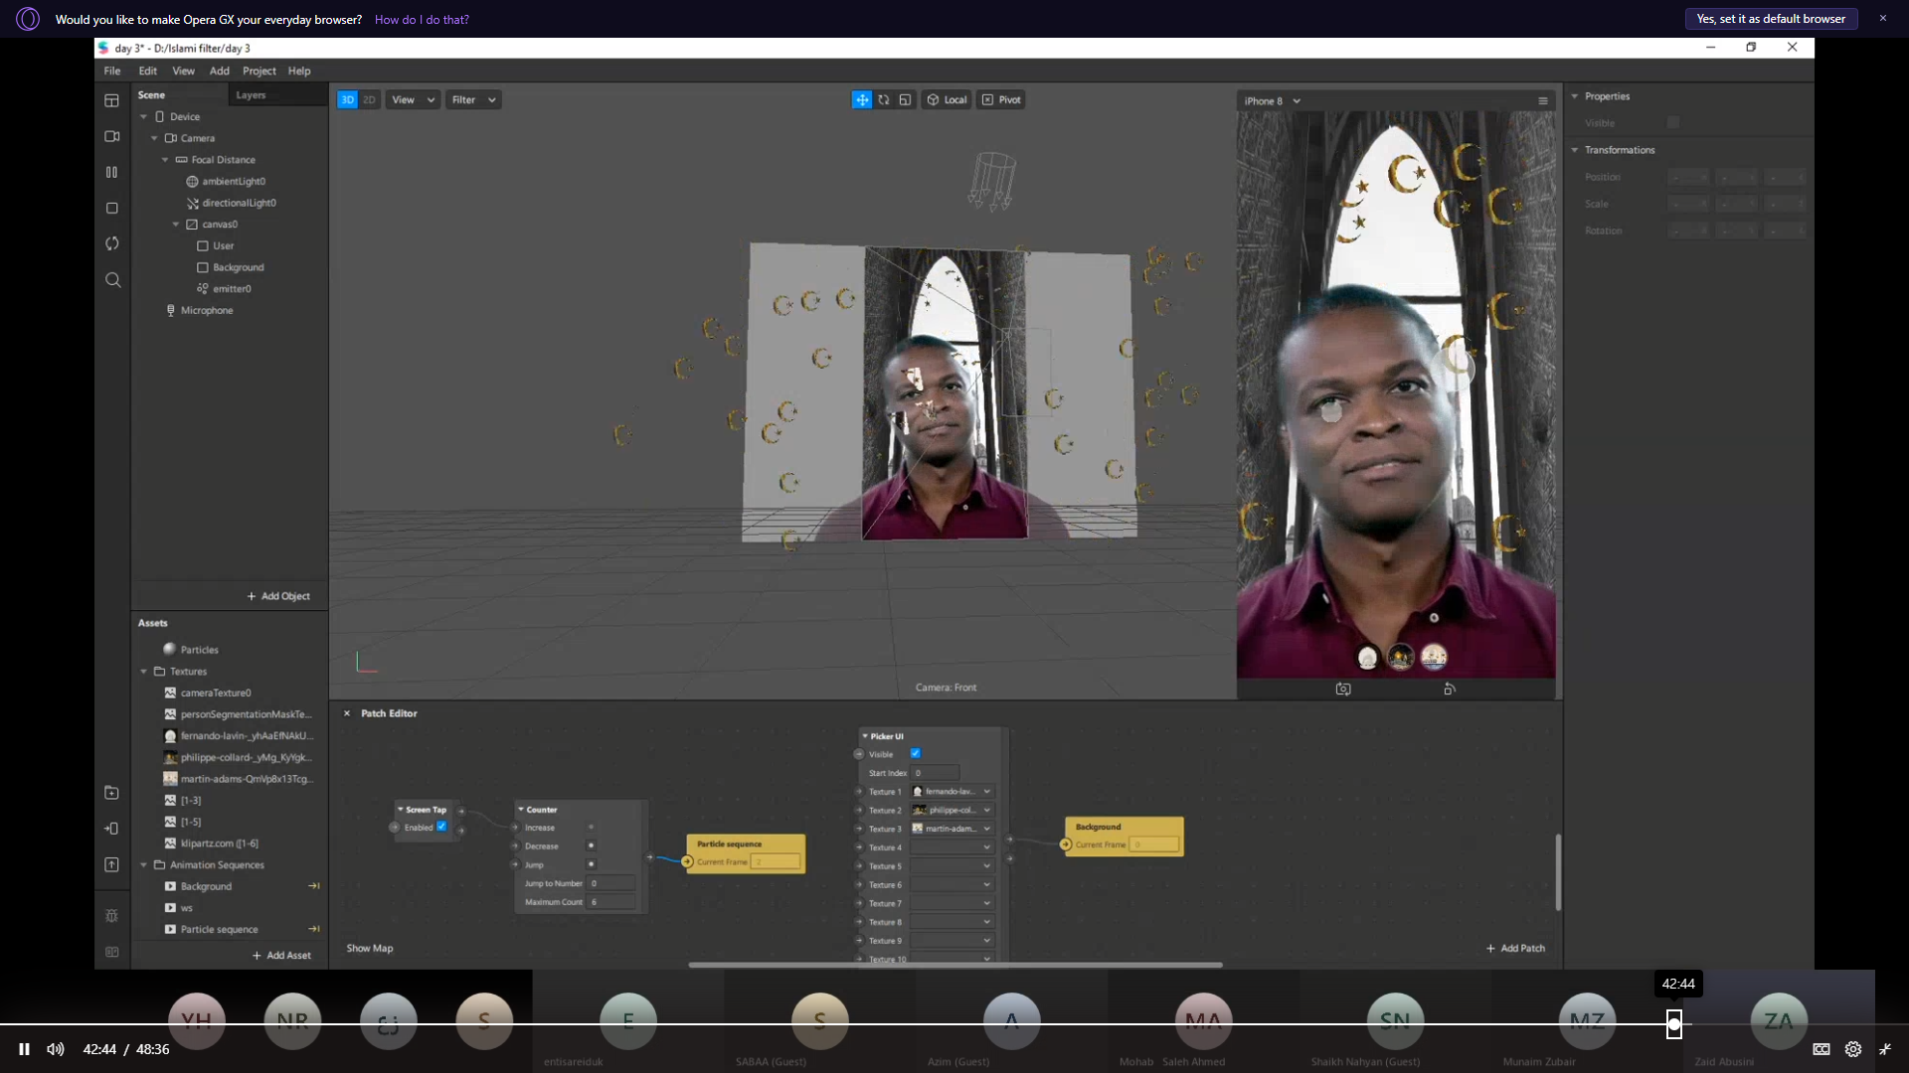Edit the Maximum Count field in Counter
This screenshot has height=1073, width=1909.
612,902
